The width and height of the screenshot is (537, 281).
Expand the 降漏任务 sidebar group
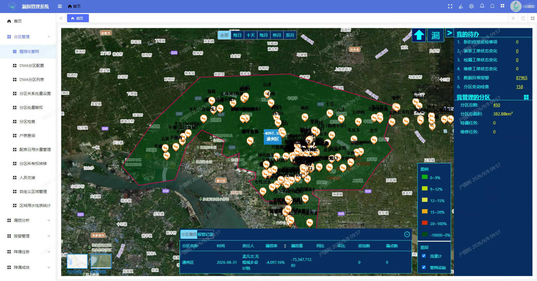(28, 252)
